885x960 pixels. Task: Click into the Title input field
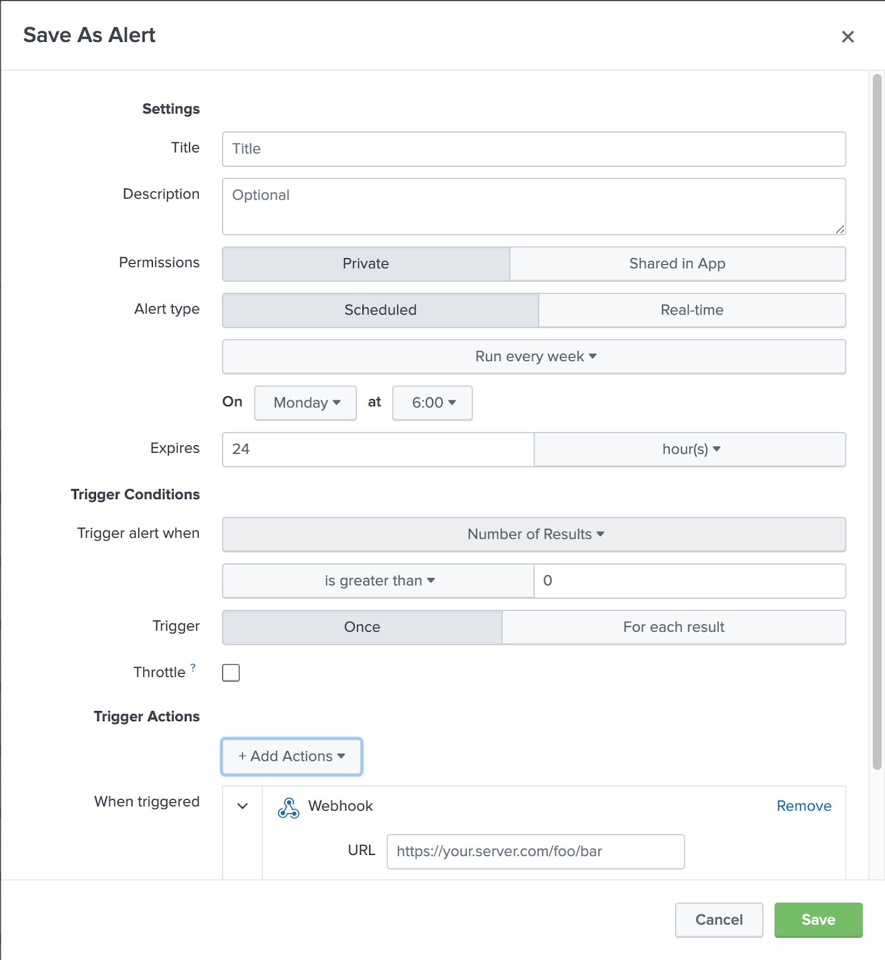click(x=534, y=149)
